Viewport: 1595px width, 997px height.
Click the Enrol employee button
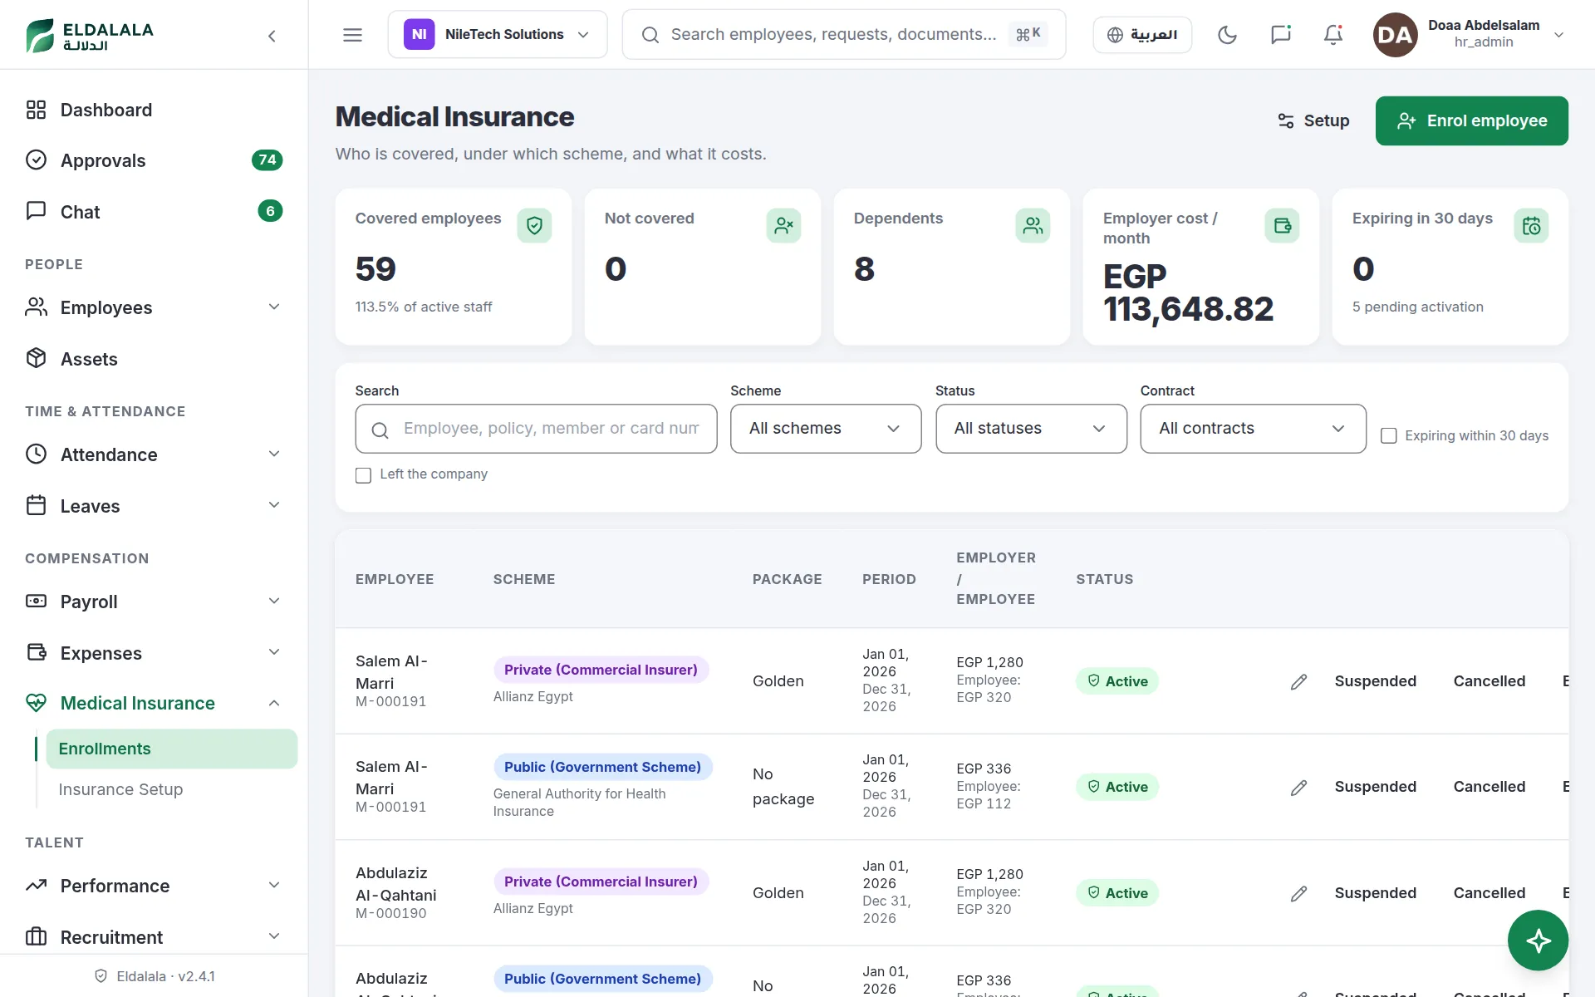(x=1471, y=121)
